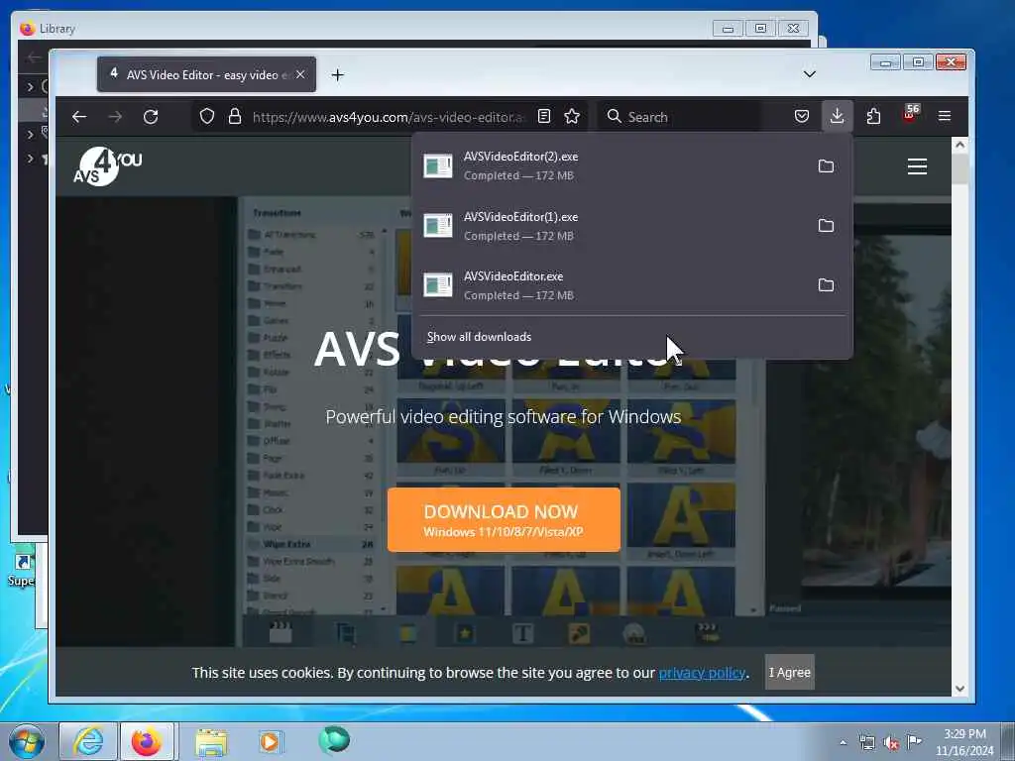The width and height of the screenshot is (1015, 761).
Task: Open the Extensions puzzle icon
Action: click(873, 117)
